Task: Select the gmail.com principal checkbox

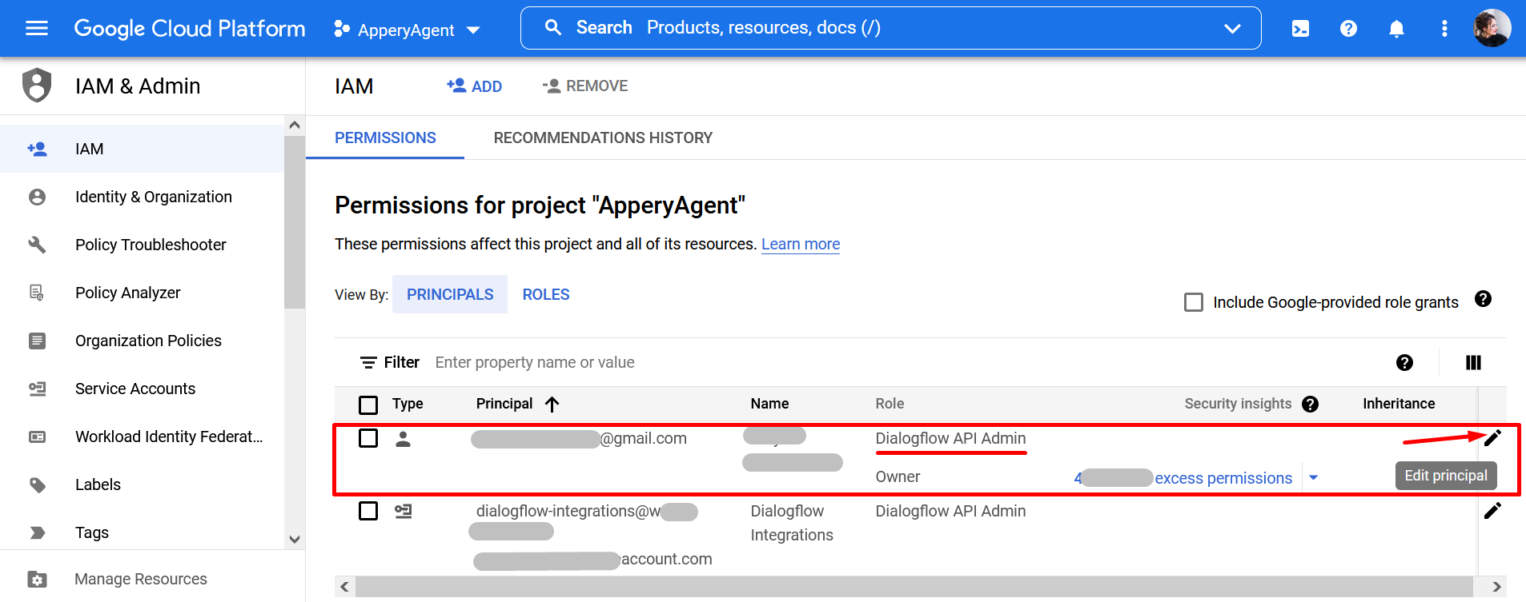Action: click(x=368, y=438)
